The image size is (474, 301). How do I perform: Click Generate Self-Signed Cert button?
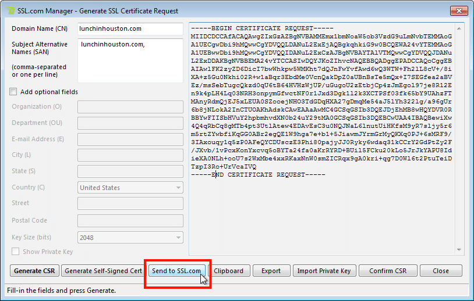coord(103,271)
